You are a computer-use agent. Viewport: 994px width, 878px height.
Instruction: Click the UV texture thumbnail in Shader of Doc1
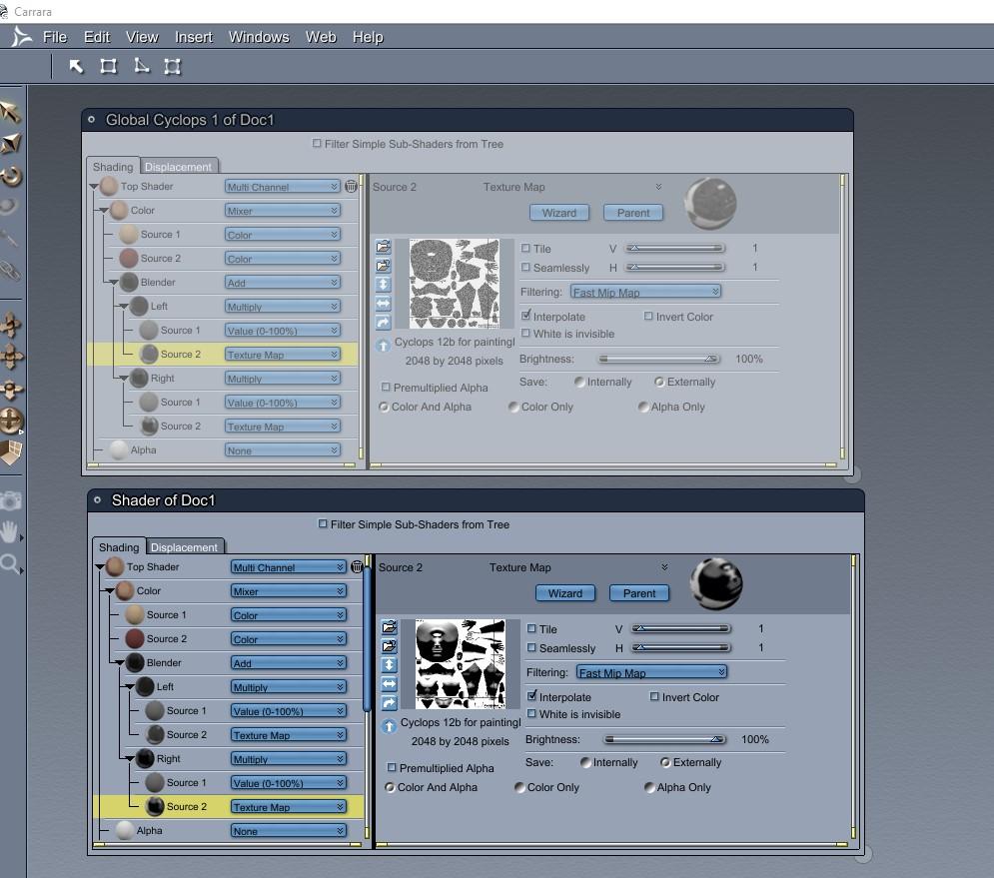[461, 663]
